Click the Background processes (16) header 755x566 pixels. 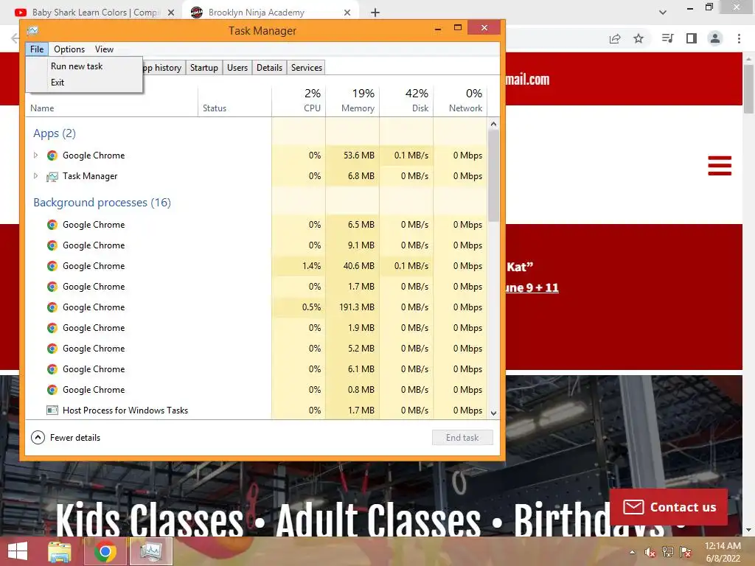(102, 203)
